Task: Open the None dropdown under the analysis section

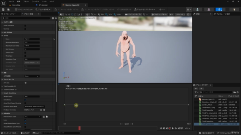Action: tap(32, 76)
